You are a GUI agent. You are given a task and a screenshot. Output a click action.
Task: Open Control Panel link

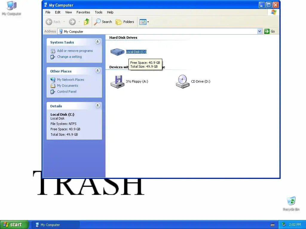[x=67, y=92]
